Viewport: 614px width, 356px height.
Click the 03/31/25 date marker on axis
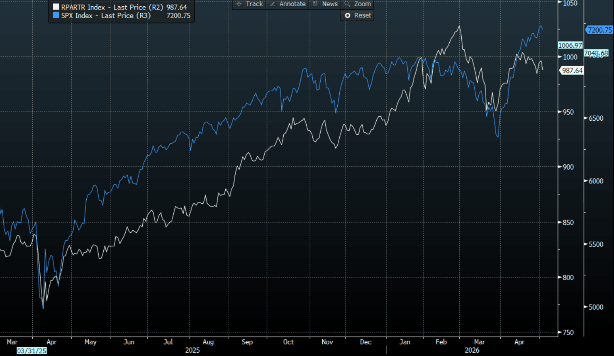point(32,351)
